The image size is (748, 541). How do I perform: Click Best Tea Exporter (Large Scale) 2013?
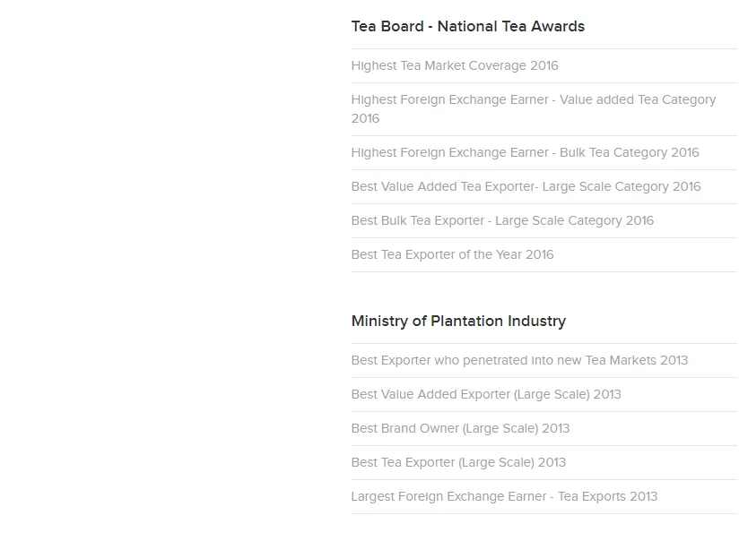458,462
